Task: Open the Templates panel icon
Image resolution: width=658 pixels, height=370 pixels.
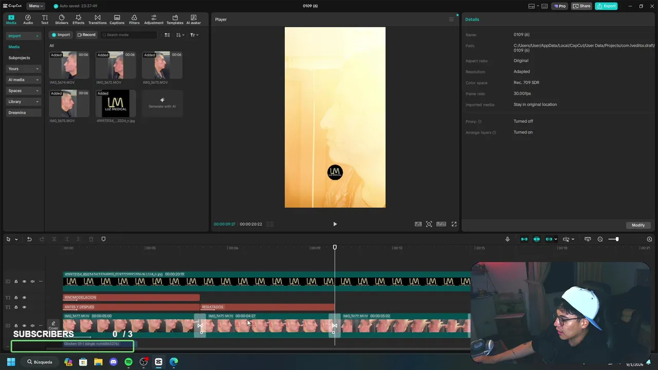Action: point(175,20)
